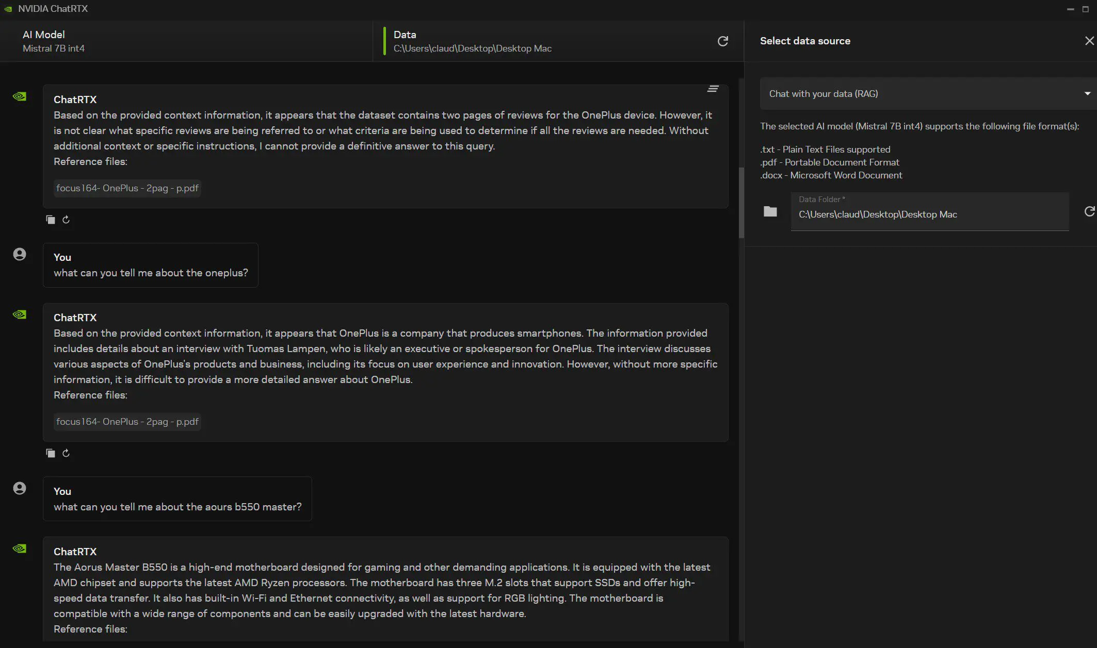Select the AI Model Mistral 7B int4 tab
The height and width of the screenshot is (648, 1097).
[x=186, y=41]
